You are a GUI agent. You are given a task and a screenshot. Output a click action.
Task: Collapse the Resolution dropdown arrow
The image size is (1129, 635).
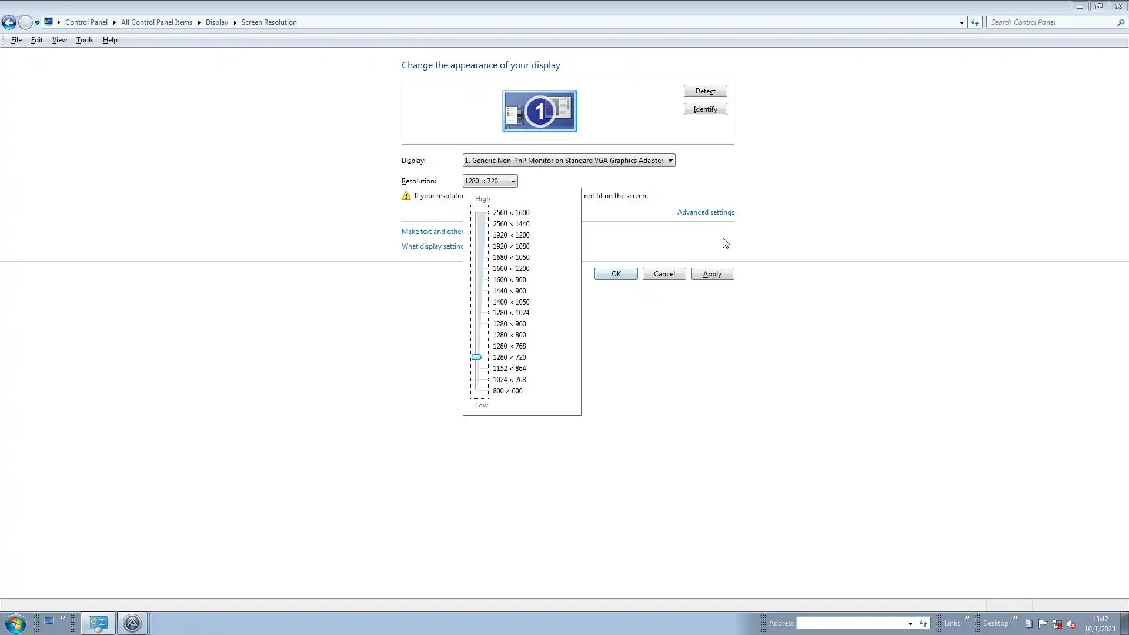[513, 181]
